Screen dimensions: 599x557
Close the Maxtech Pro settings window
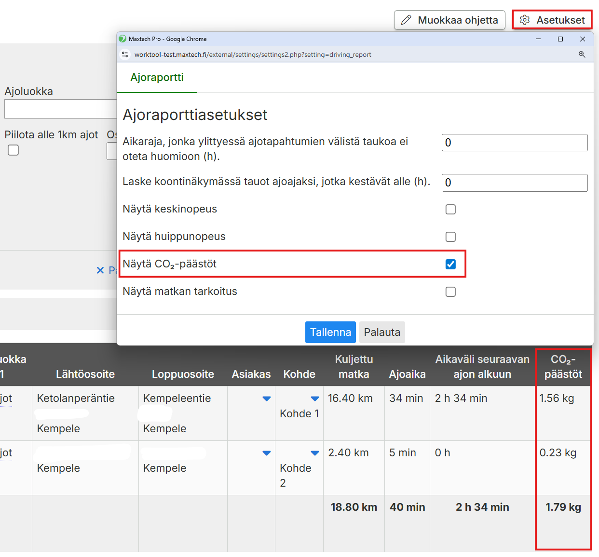coord(583,39)
